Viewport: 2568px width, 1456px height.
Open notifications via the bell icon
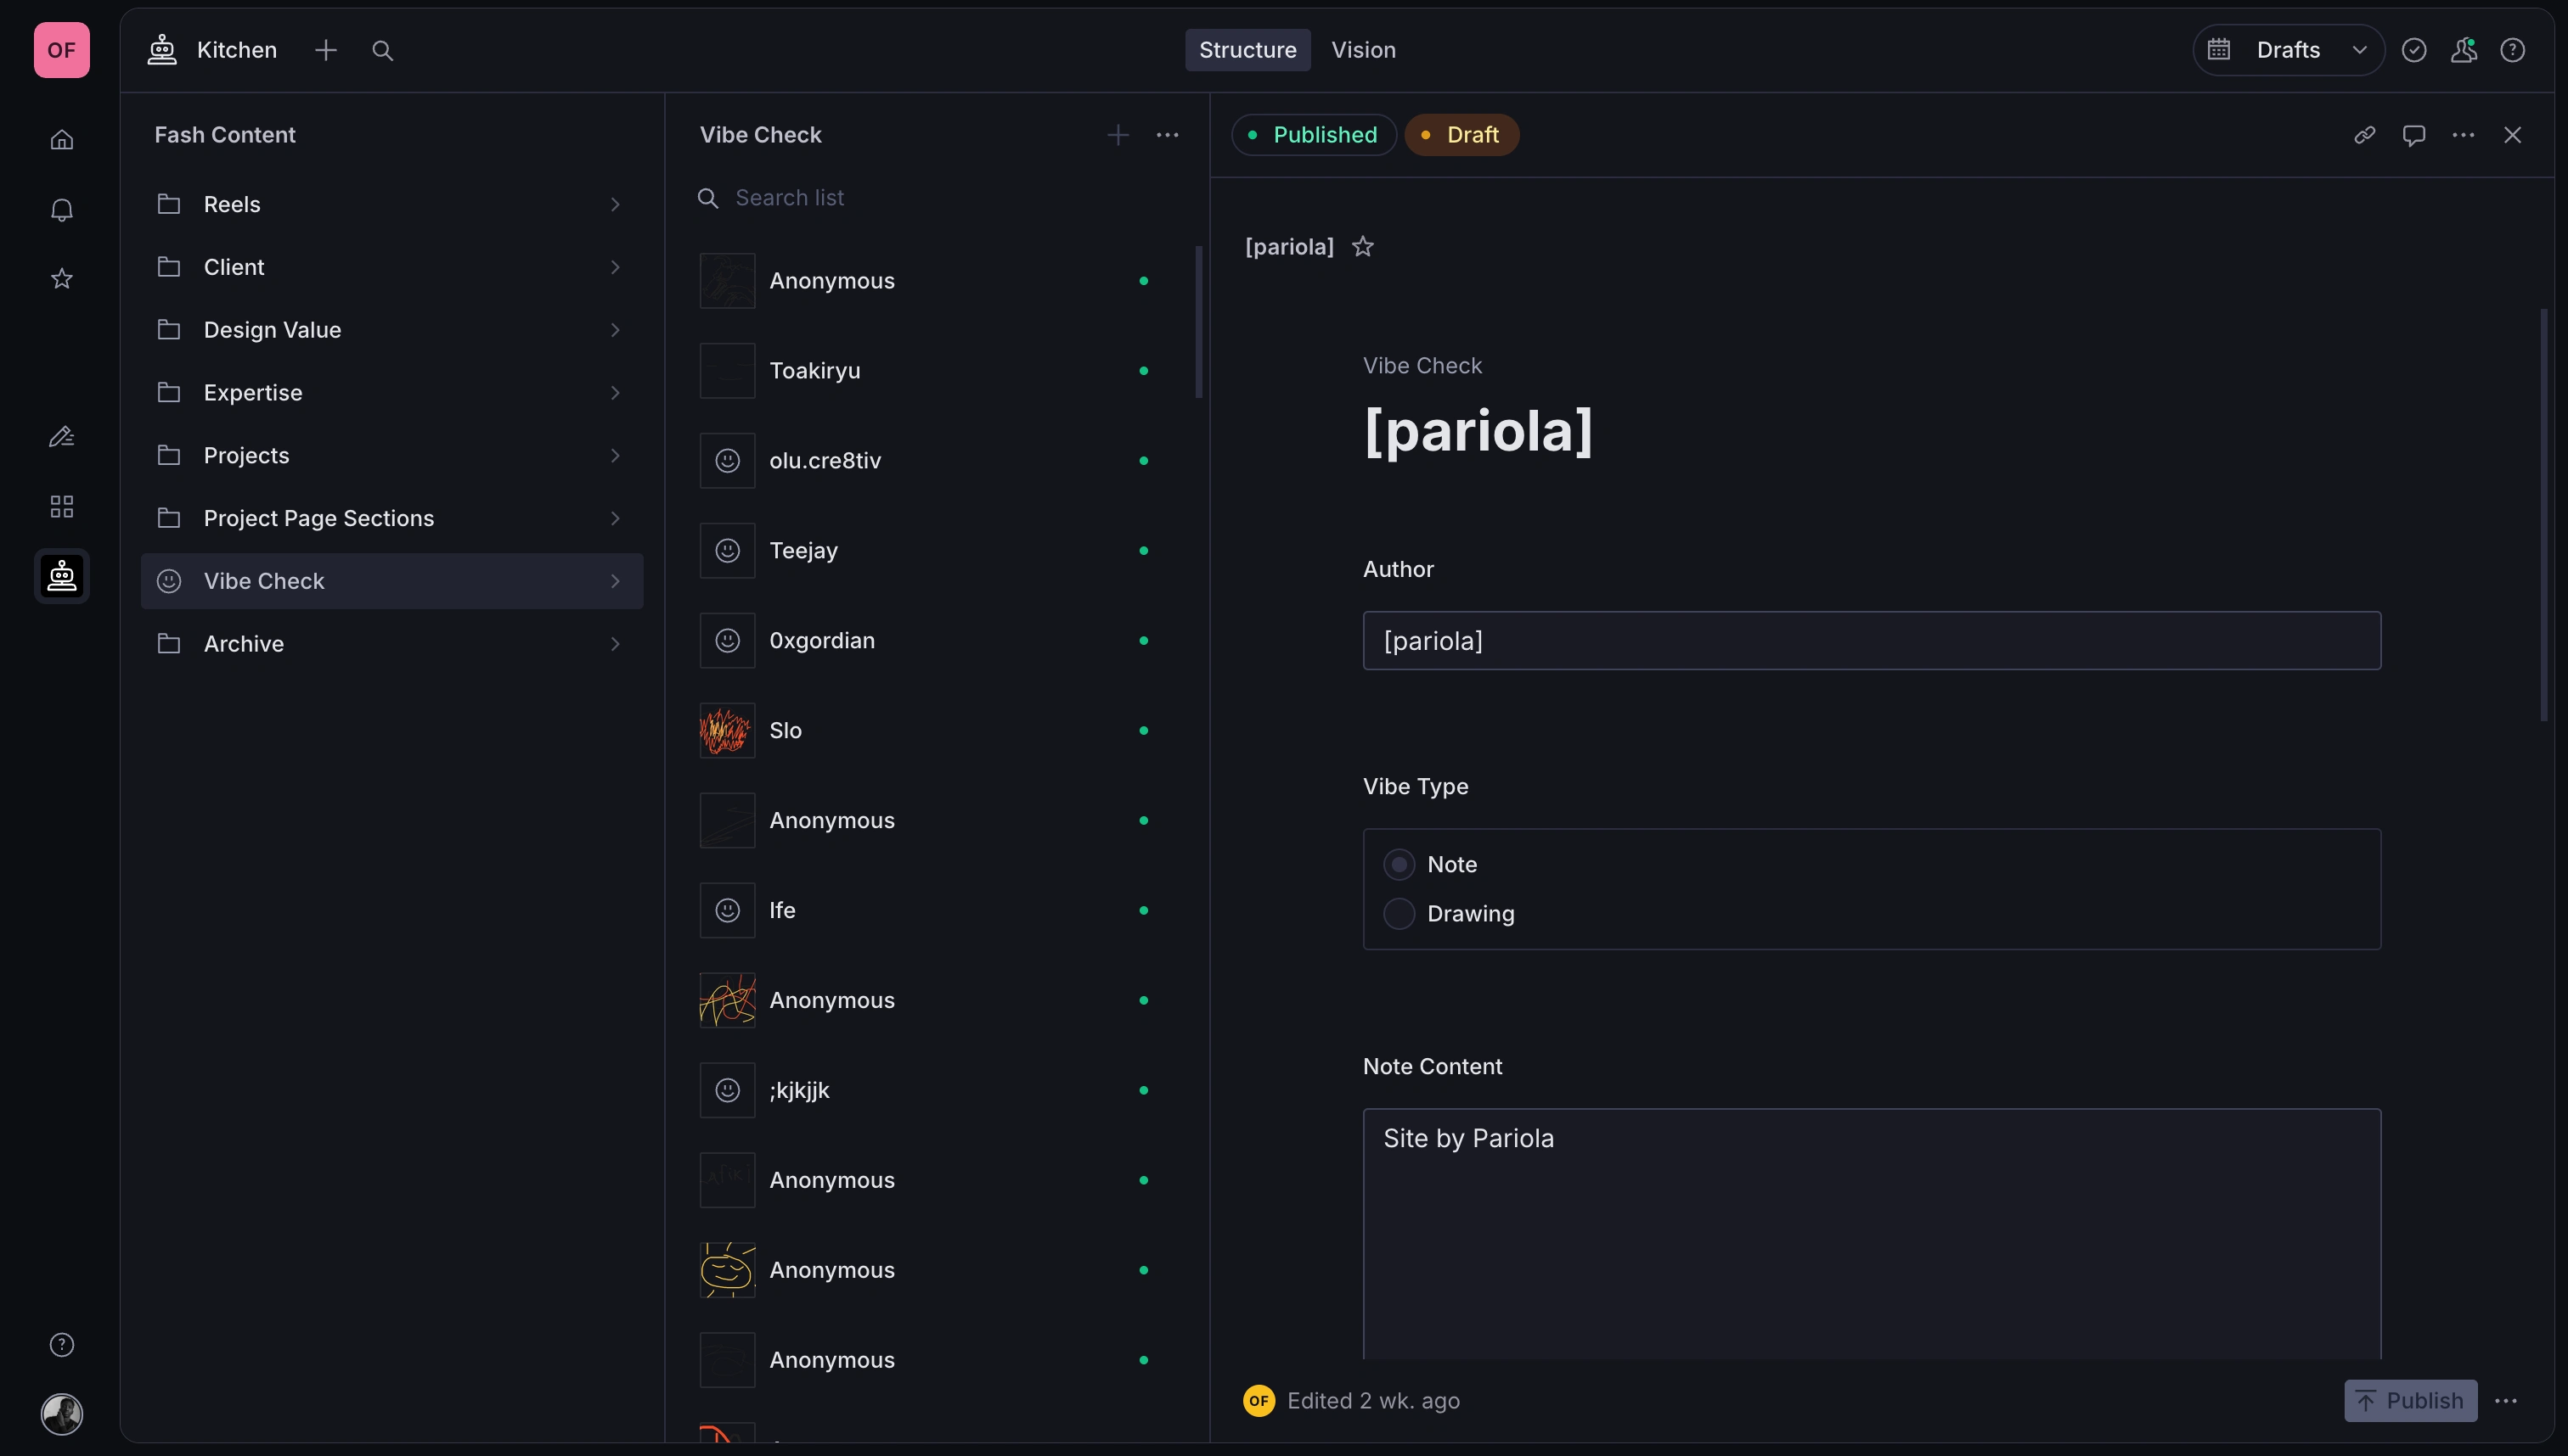(x=61, y=209)
